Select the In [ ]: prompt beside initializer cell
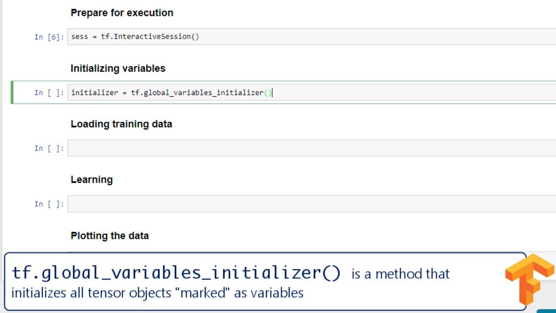The height and width of the screenshot is (313, 556). coord(49,93)
